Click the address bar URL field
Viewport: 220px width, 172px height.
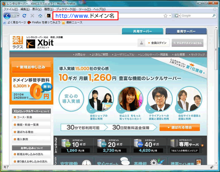108,16
